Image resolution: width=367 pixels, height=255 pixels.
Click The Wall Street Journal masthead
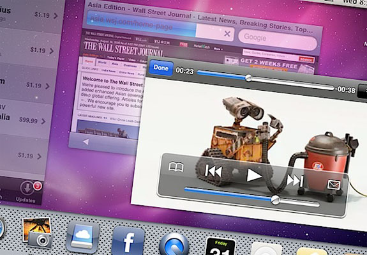pyautogui.click(x=124, y=49)
